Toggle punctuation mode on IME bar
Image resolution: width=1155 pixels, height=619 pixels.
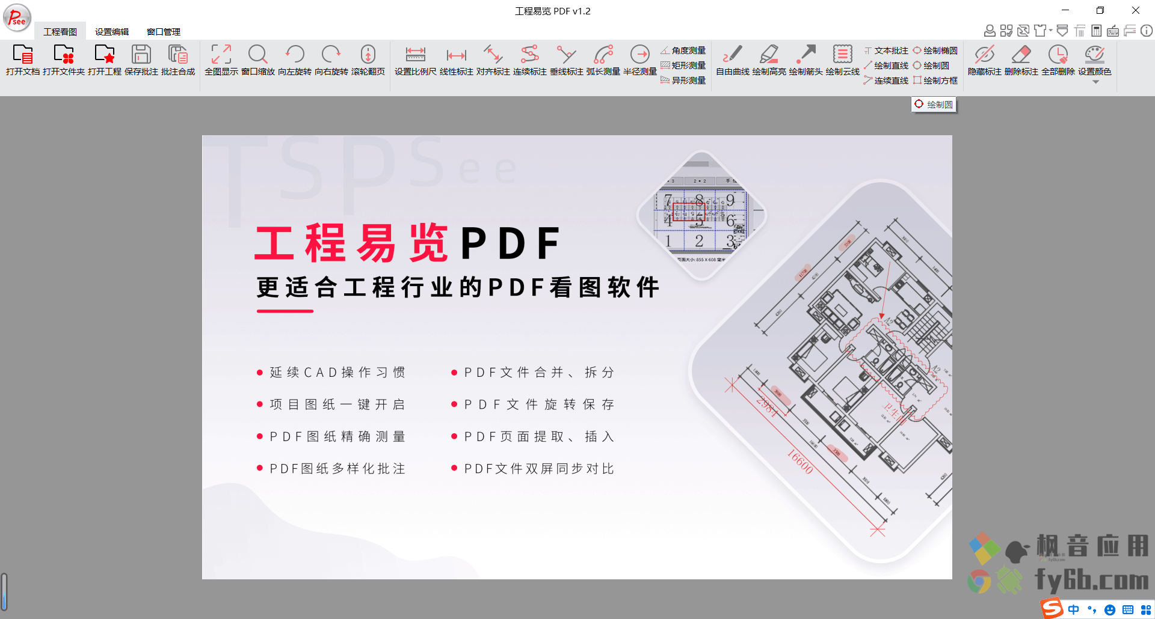(x=1092, y=609)
